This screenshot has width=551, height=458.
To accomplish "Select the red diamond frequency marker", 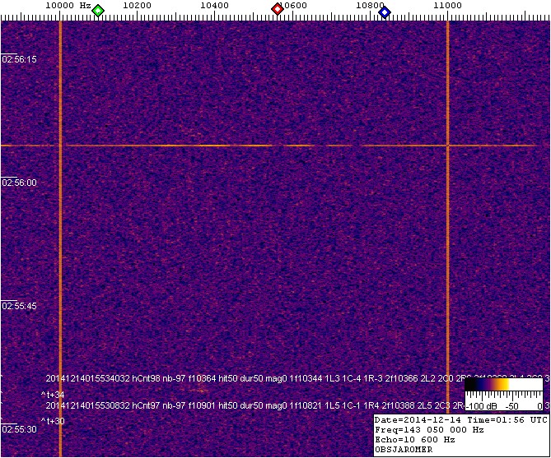I will point(278,10).
